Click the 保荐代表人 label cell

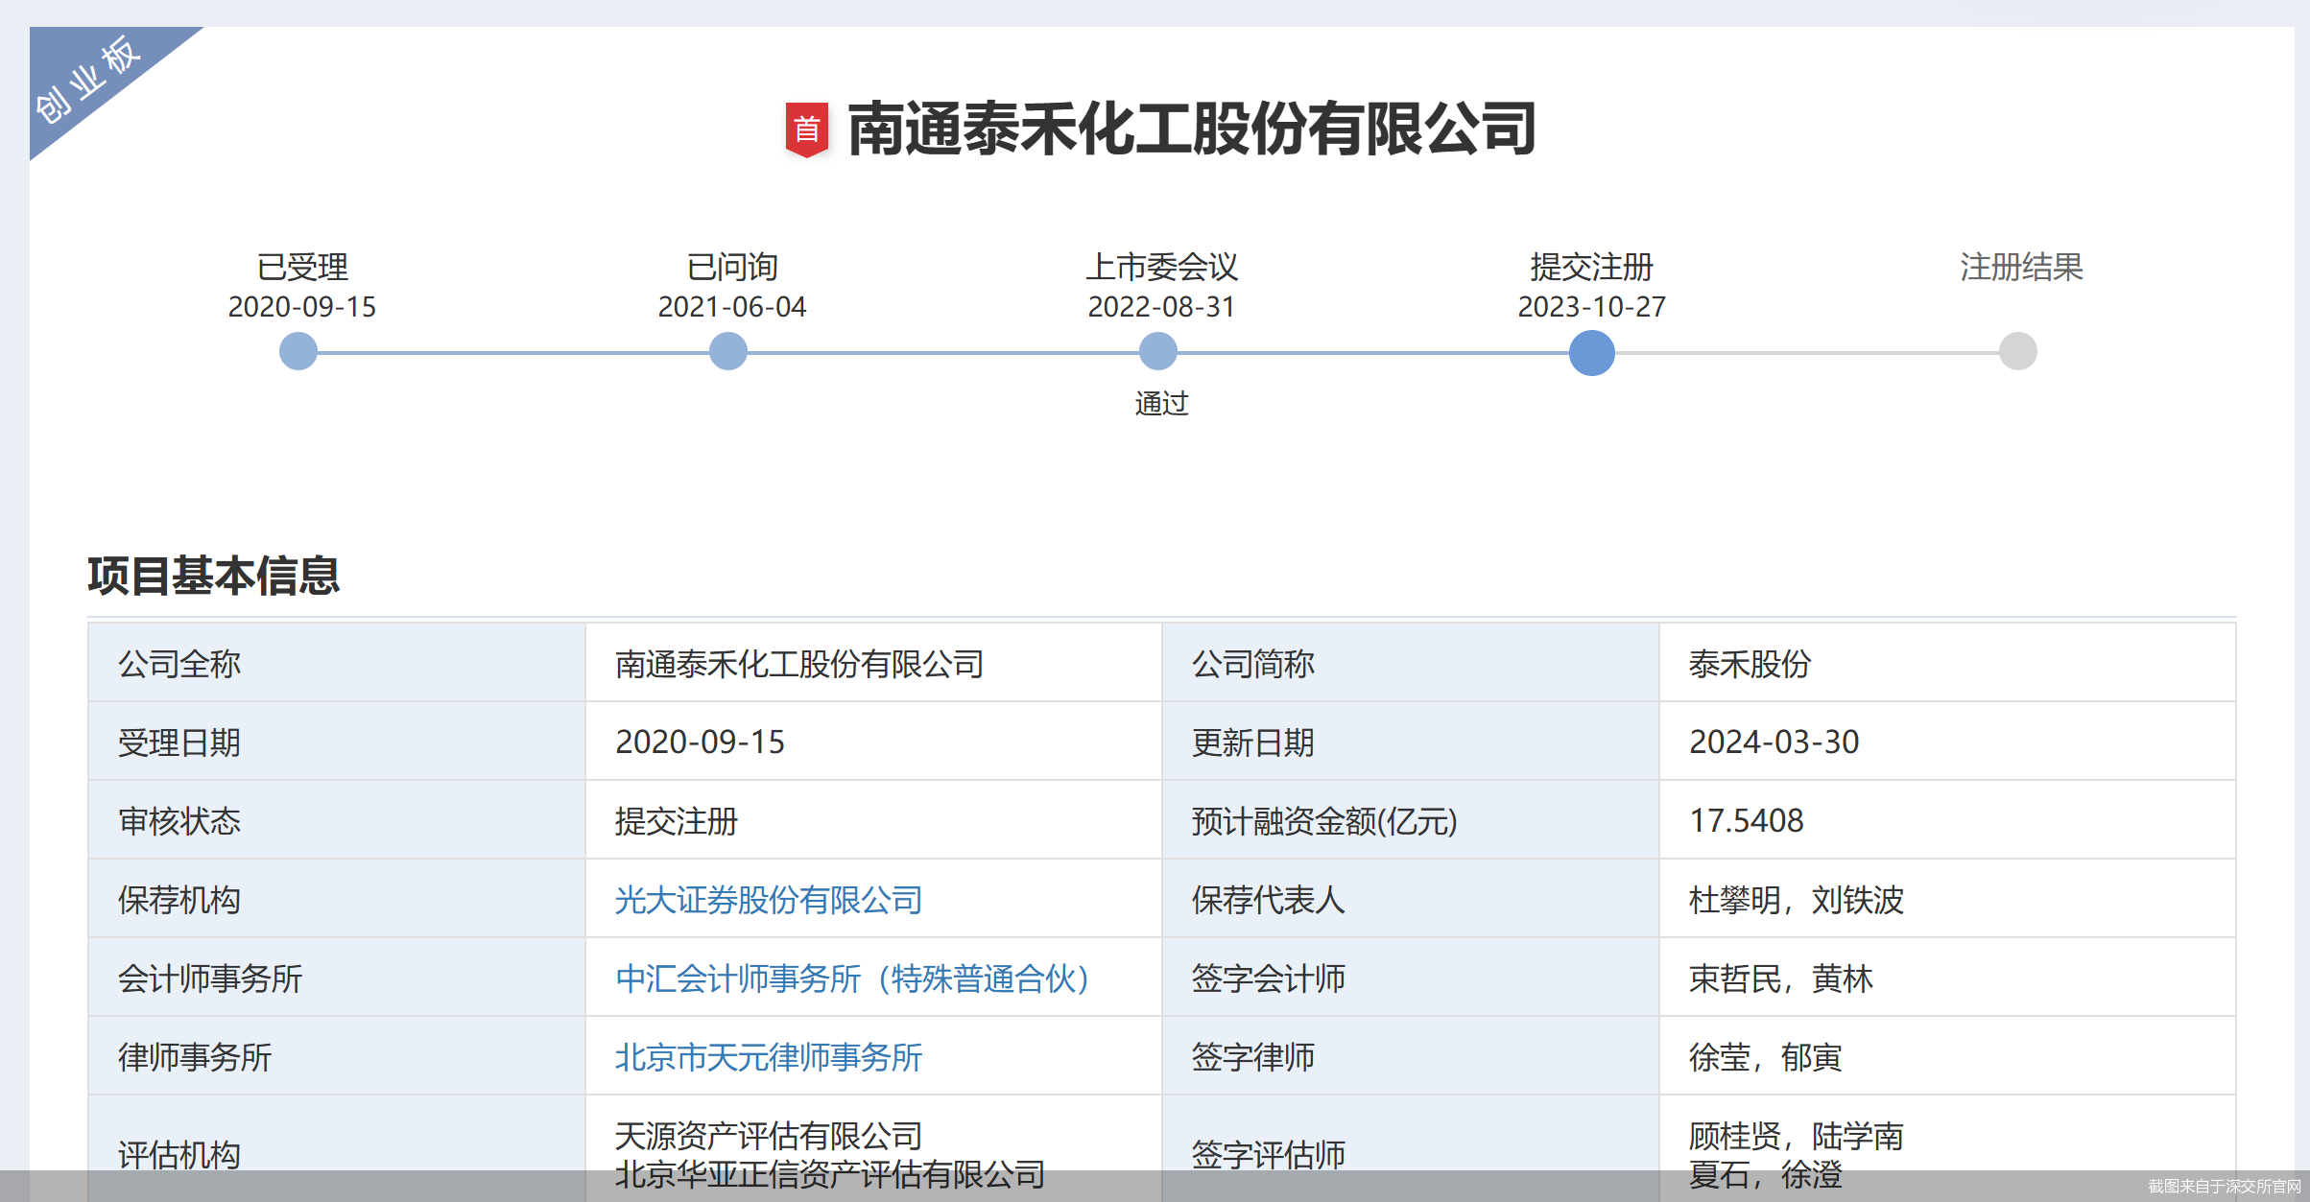[1411, 899]
